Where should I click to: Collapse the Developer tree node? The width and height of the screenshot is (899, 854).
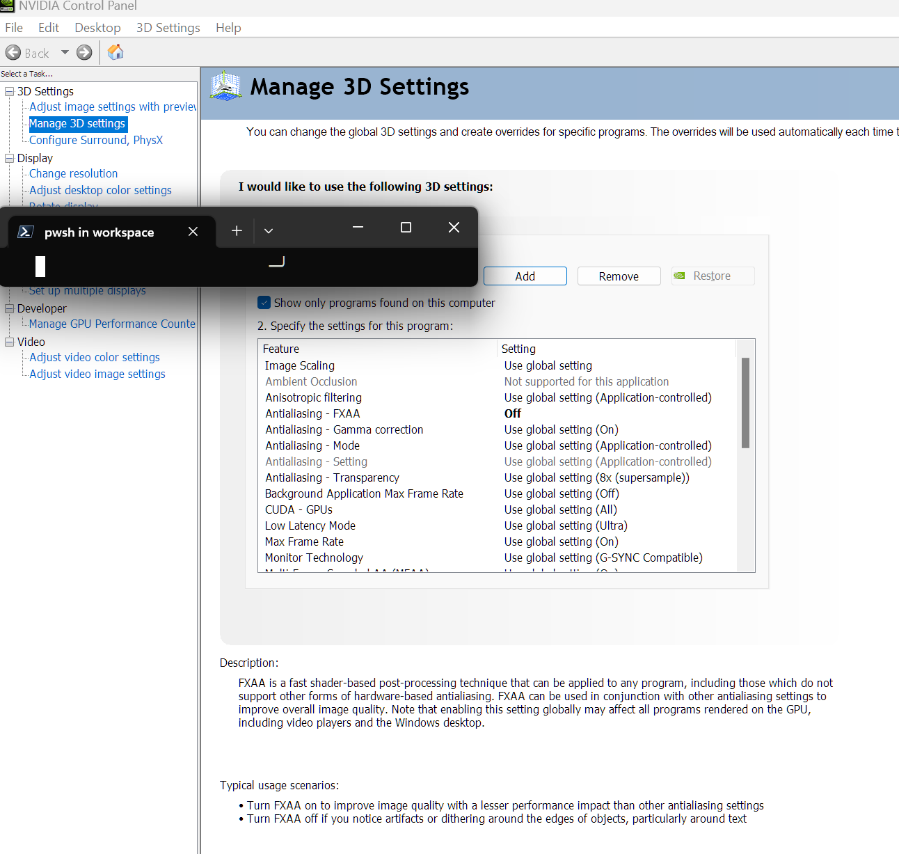click(x=10, y=308)
